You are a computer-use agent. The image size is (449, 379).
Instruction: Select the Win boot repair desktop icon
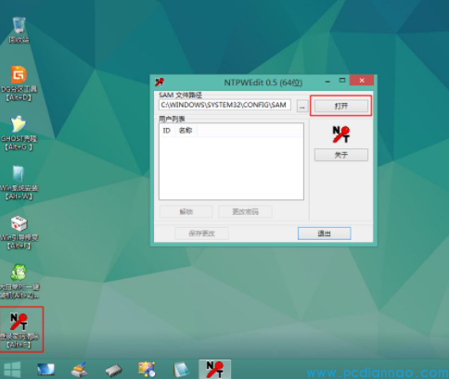(19, 233)
